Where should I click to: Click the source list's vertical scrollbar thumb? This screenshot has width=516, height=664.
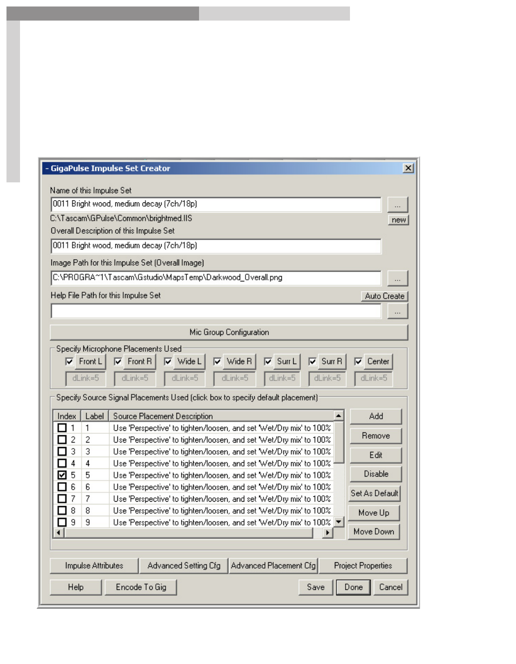(339, 443)
